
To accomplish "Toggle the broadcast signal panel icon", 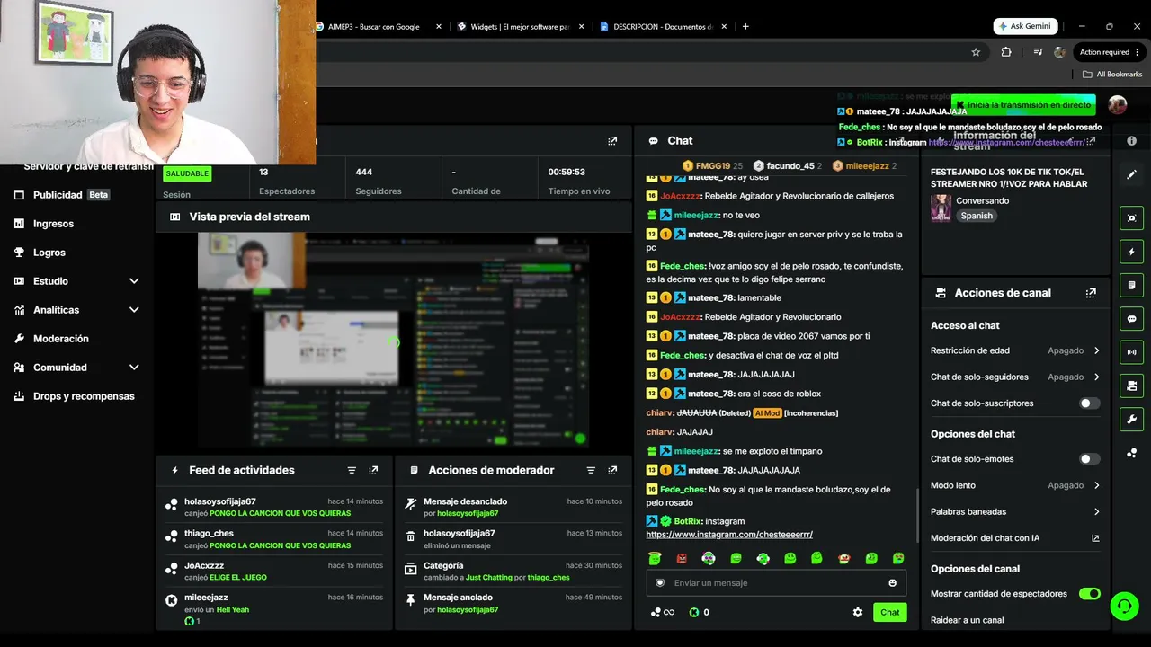I will tap(1131, 351).
